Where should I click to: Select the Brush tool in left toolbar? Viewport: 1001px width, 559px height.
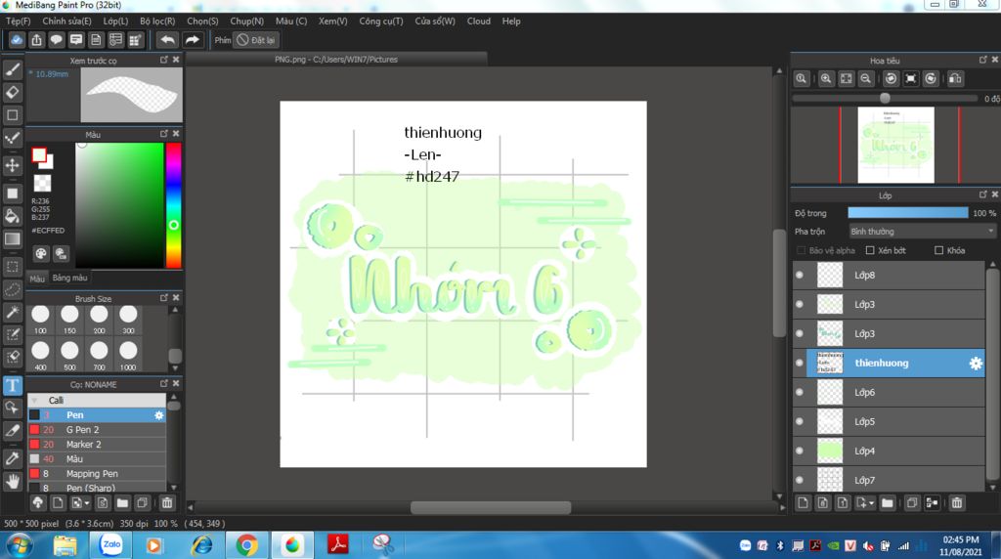(12, 69)
